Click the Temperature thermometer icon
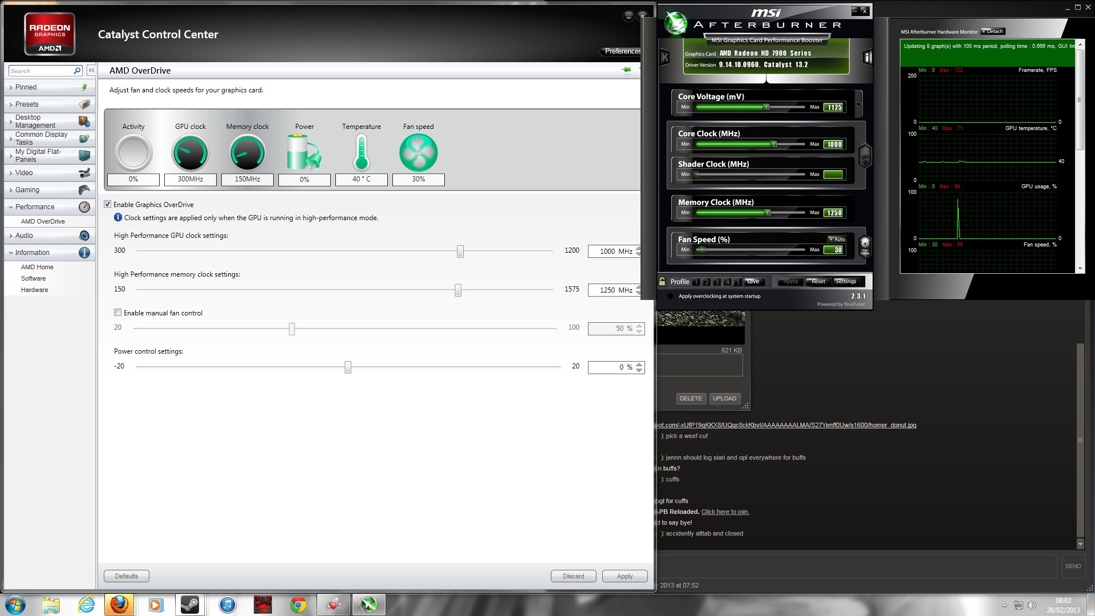The width and height of the screenshot is (1095, 616). [x=362, y=153]
